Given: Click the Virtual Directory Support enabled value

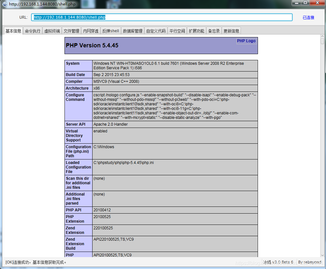Looking at the screenshot, I should click(100, 131).
